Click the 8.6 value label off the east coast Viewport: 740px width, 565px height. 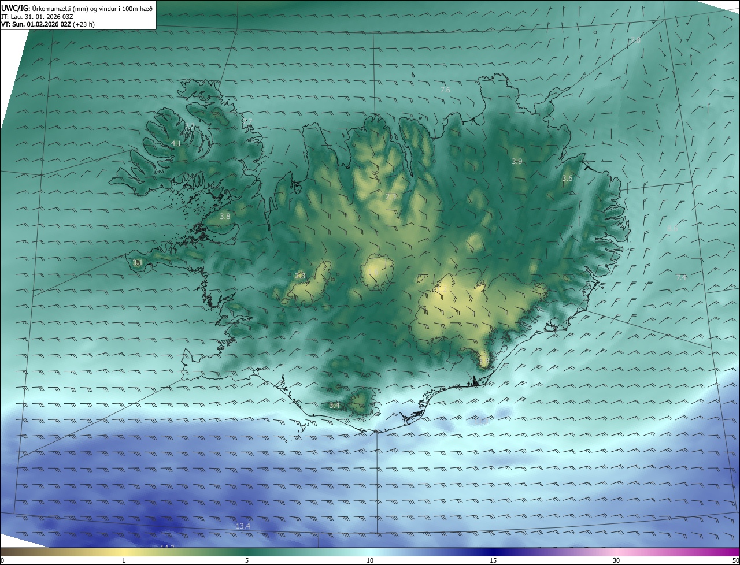(672, 229)
